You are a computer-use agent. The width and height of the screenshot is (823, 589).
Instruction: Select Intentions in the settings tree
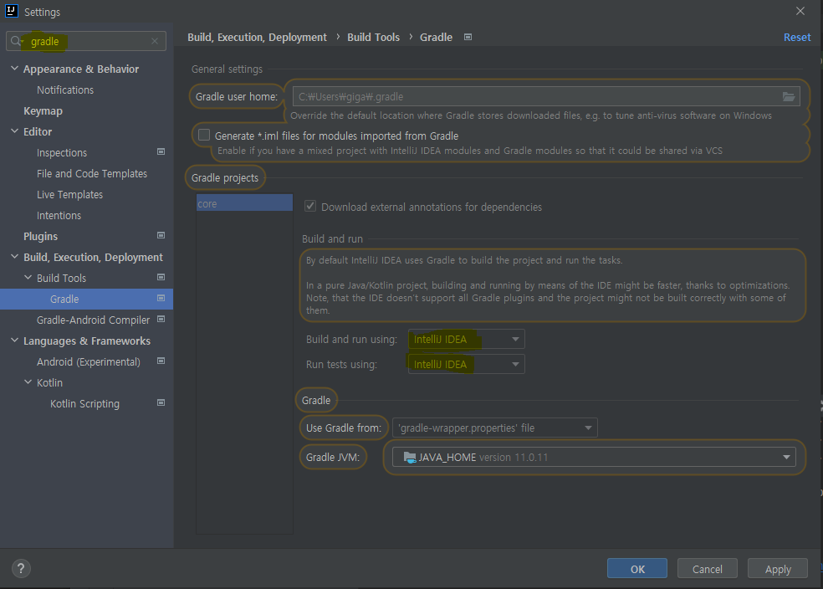(x=59, y=216)
